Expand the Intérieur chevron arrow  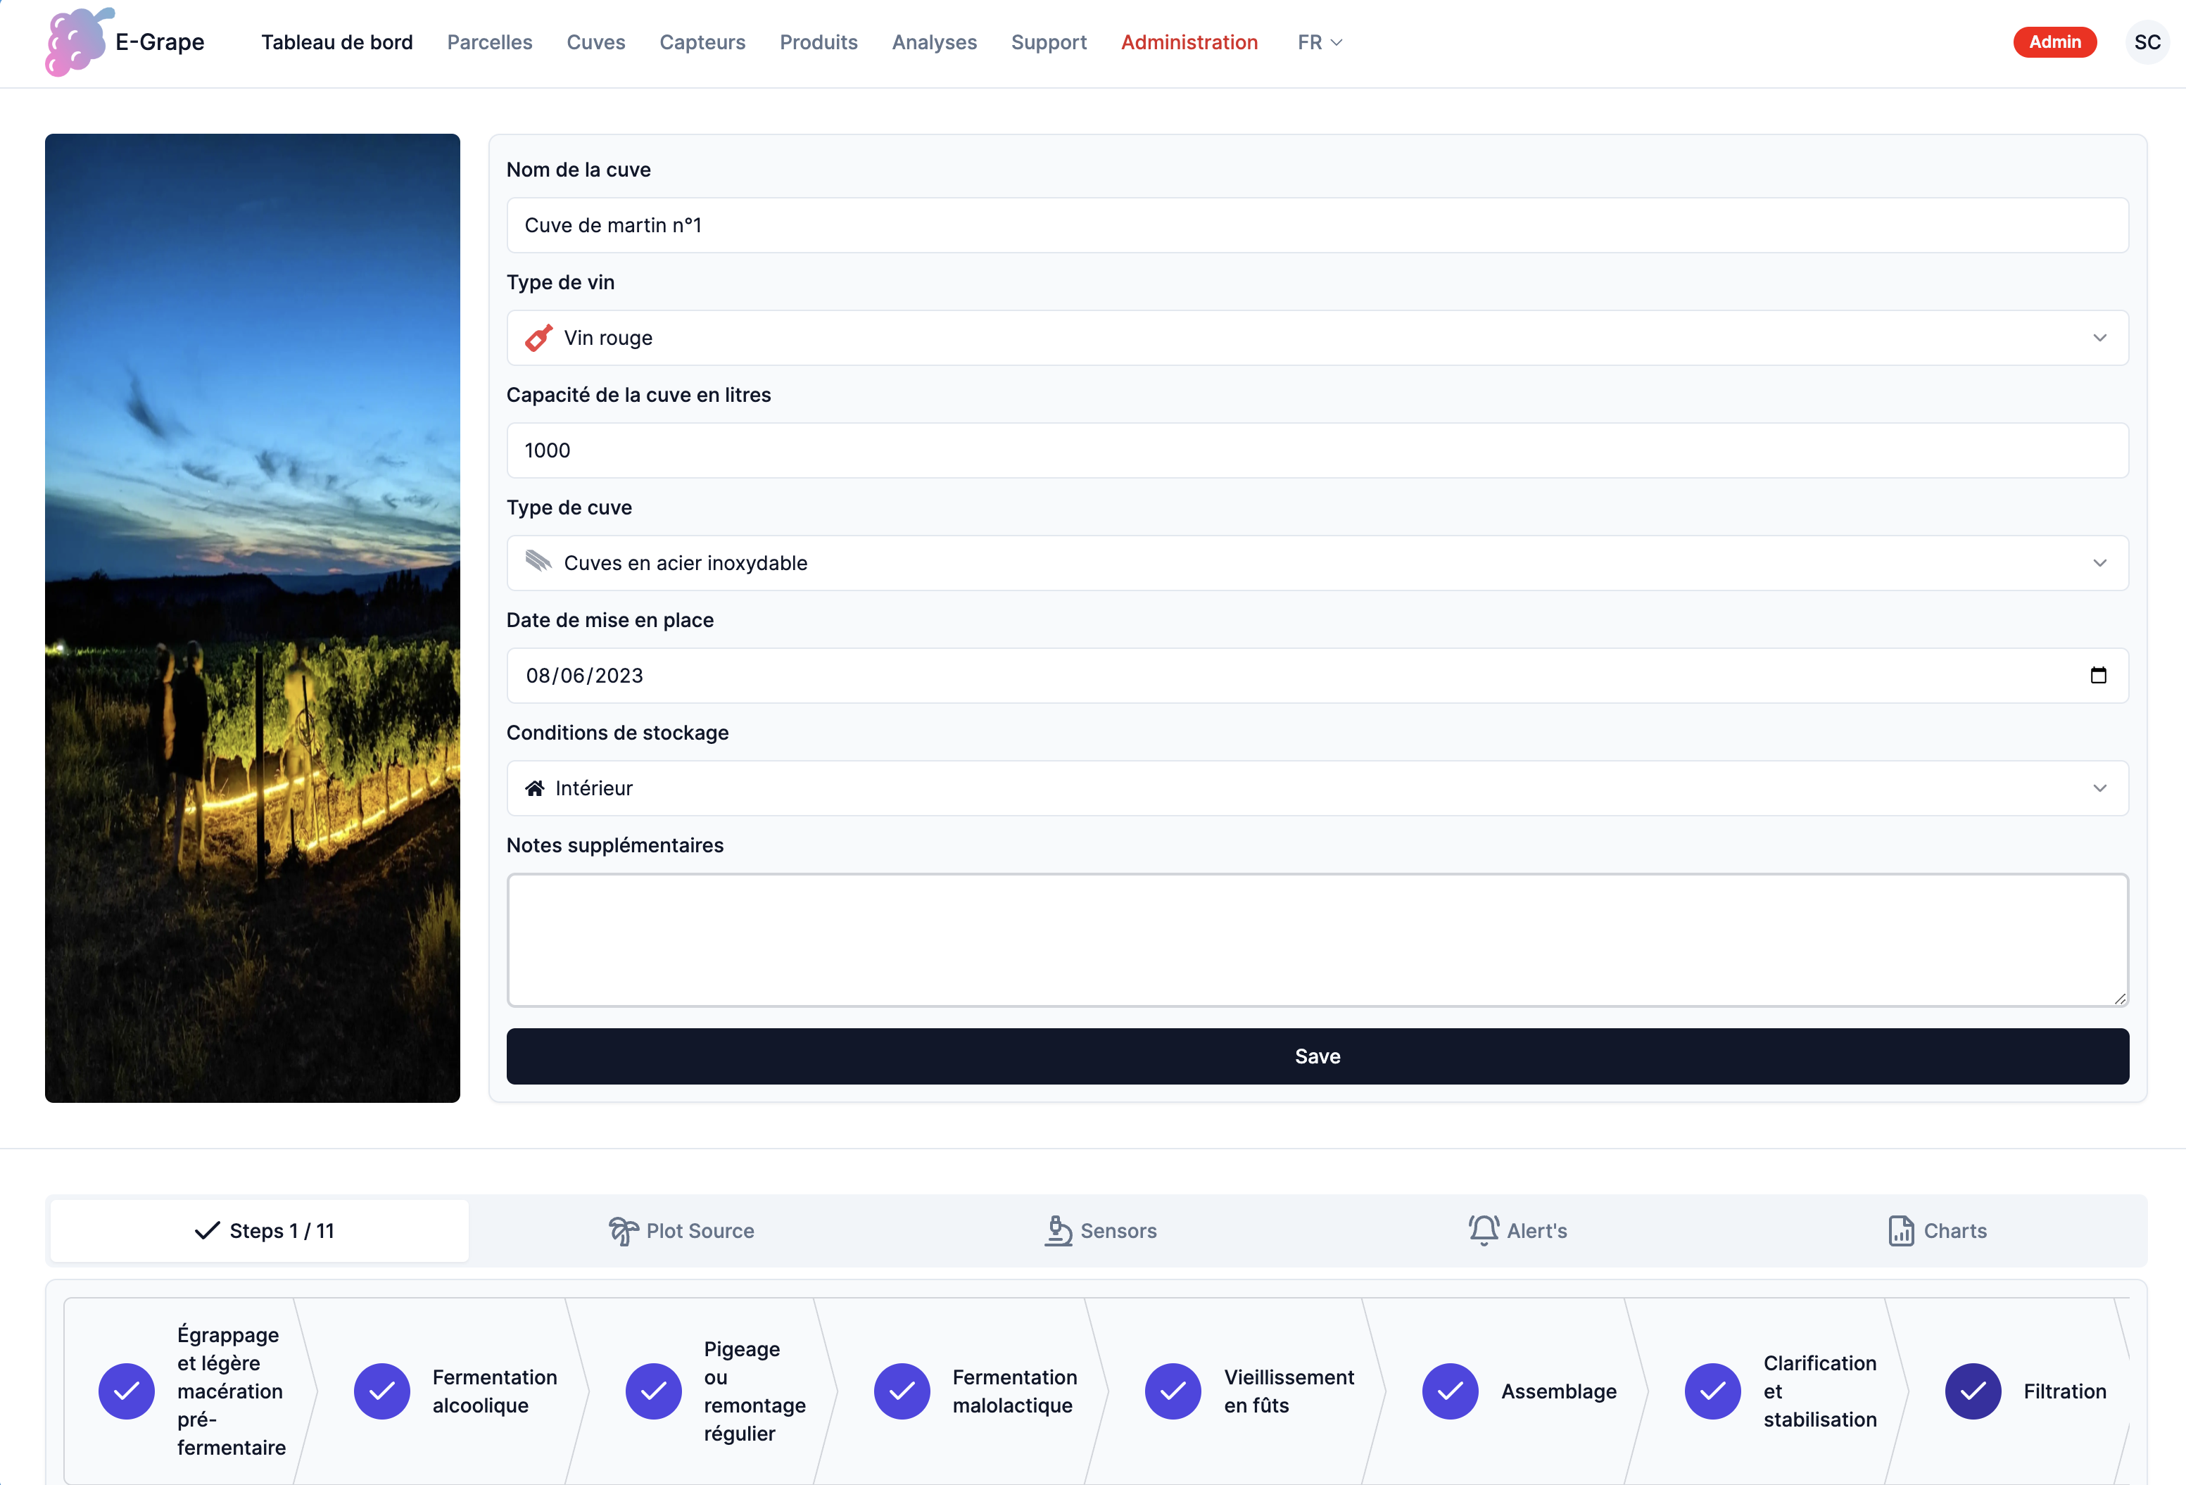pos(2099,788)
